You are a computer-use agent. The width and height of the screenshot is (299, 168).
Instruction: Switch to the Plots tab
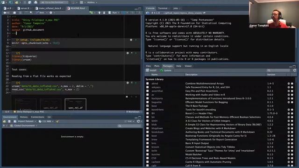(x=157, y=66)
